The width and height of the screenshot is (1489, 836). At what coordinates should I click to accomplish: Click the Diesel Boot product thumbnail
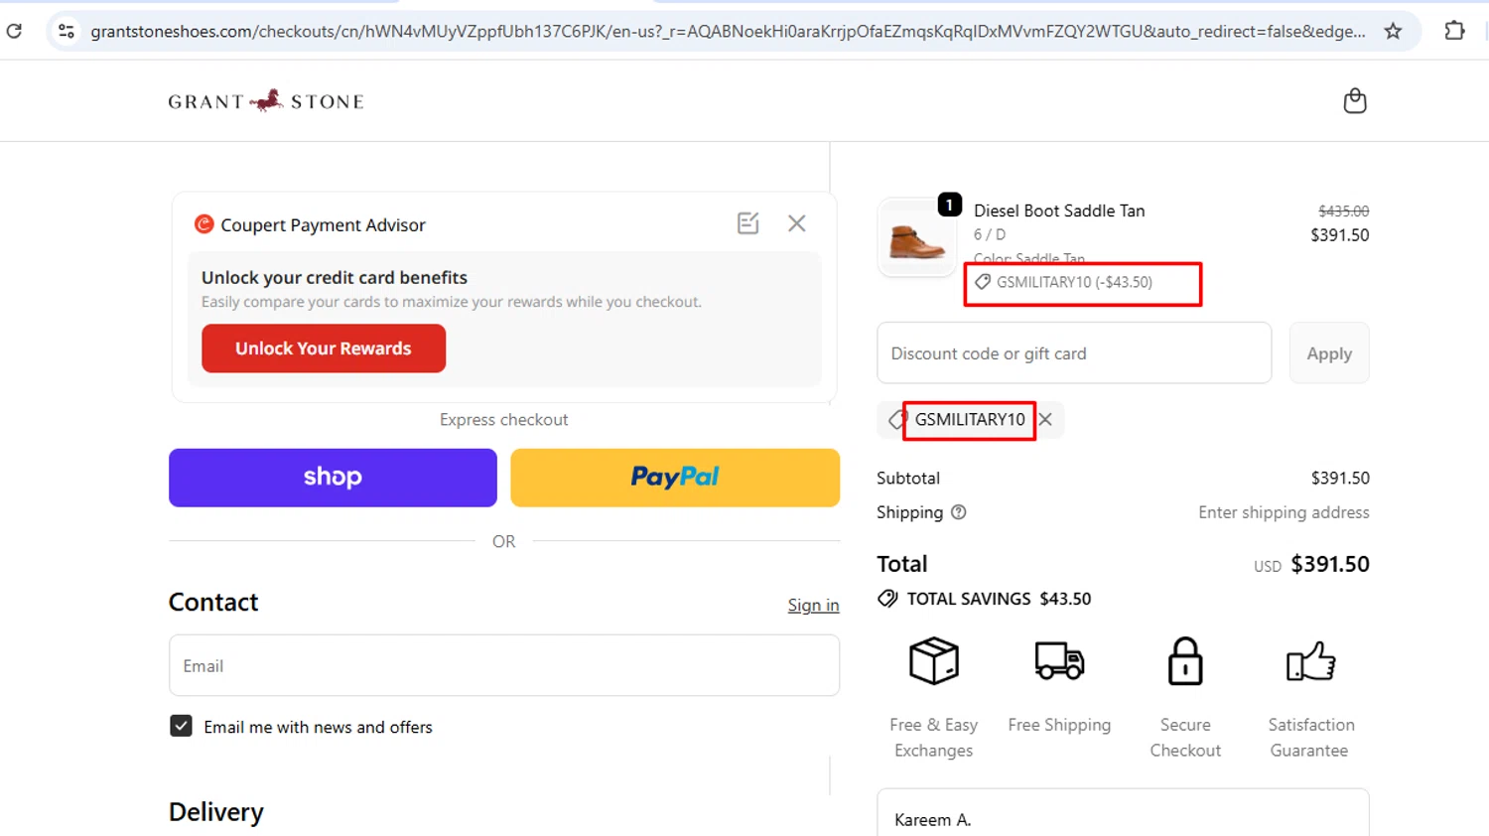(x=916, y=238)
